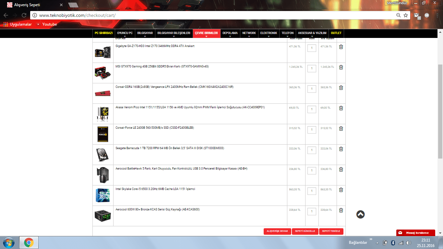
Task: Click the Bluetooth tray icon
Action: point(393,243)
